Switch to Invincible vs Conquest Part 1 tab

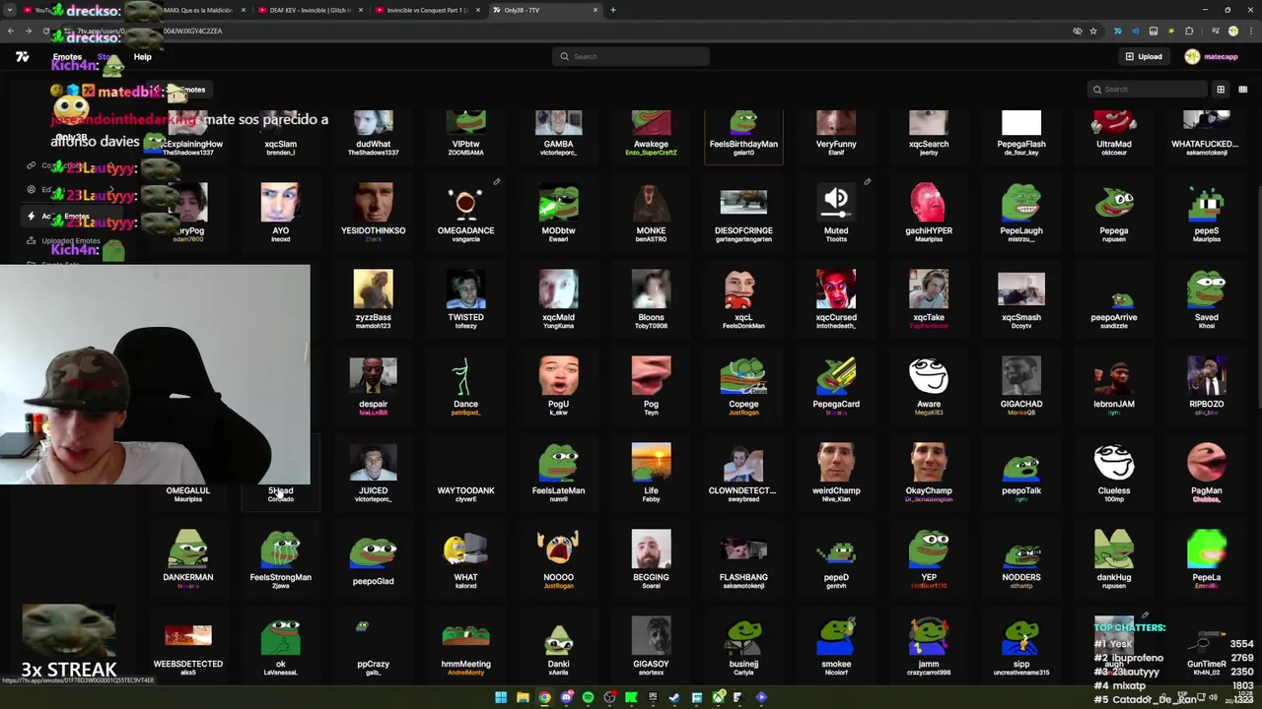[x=426, y=10]
